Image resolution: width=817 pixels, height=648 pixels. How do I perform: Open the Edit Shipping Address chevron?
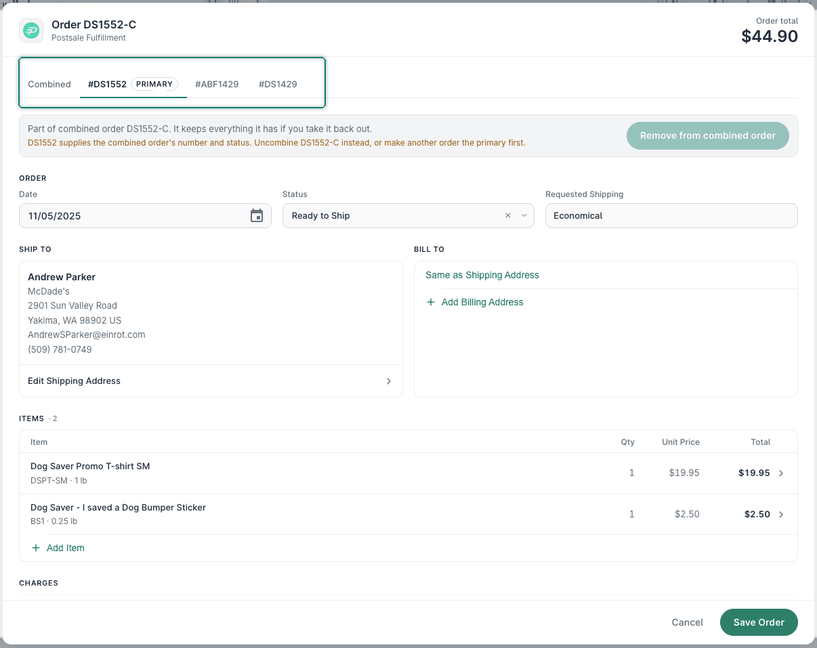click(x=389, y=381)
